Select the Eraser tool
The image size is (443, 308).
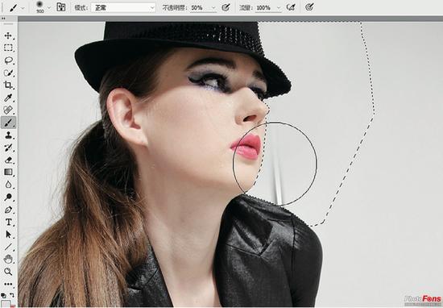point(8,160)
